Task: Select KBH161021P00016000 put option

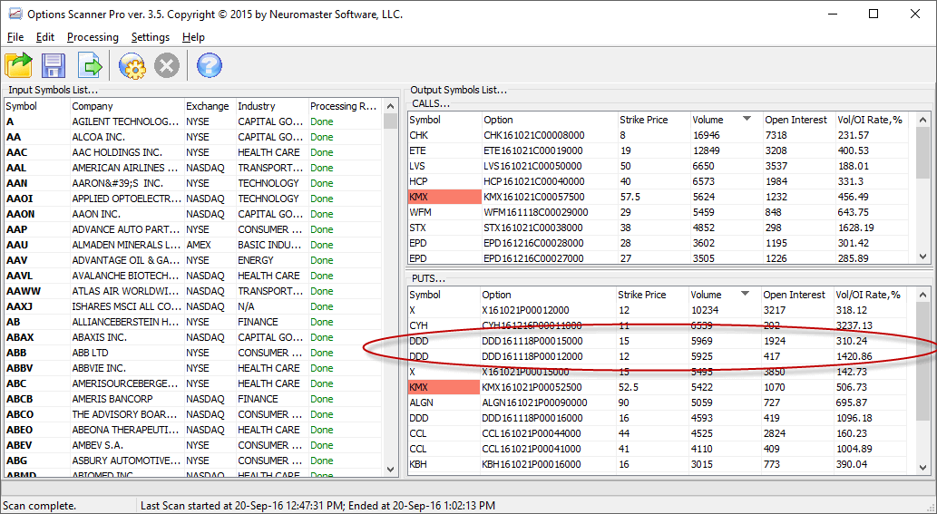Action: pos(532,464)
